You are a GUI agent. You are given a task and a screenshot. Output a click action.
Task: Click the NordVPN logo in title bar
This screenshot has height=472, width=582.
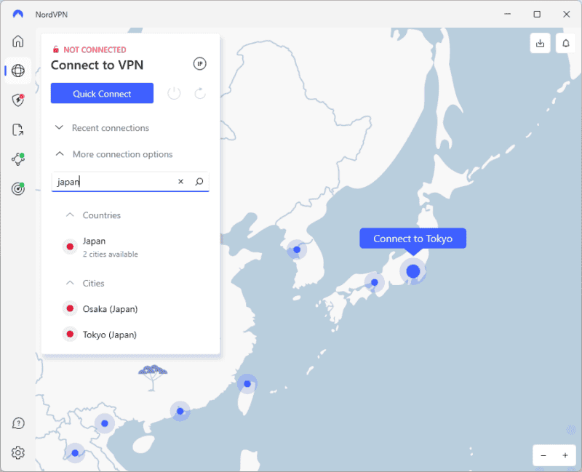click(x=17, y=14)
